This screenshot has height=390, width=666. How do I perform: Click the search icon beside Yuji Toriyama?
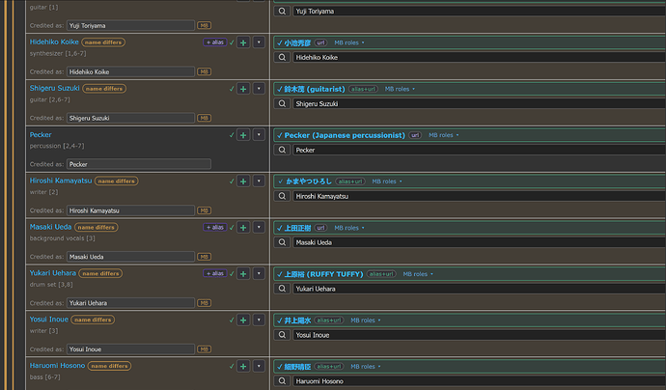point(282,11)
